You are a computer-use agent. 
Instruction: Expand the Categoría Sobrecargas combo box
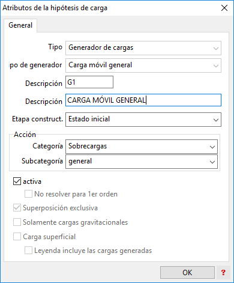coord(212,147)
